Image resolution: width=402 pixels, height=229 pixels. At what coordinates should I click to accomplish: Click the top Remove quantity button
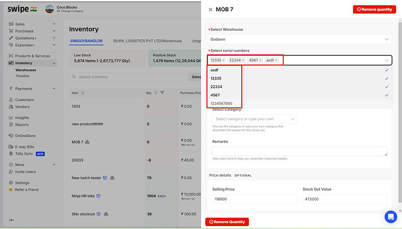tap(374, 9)
